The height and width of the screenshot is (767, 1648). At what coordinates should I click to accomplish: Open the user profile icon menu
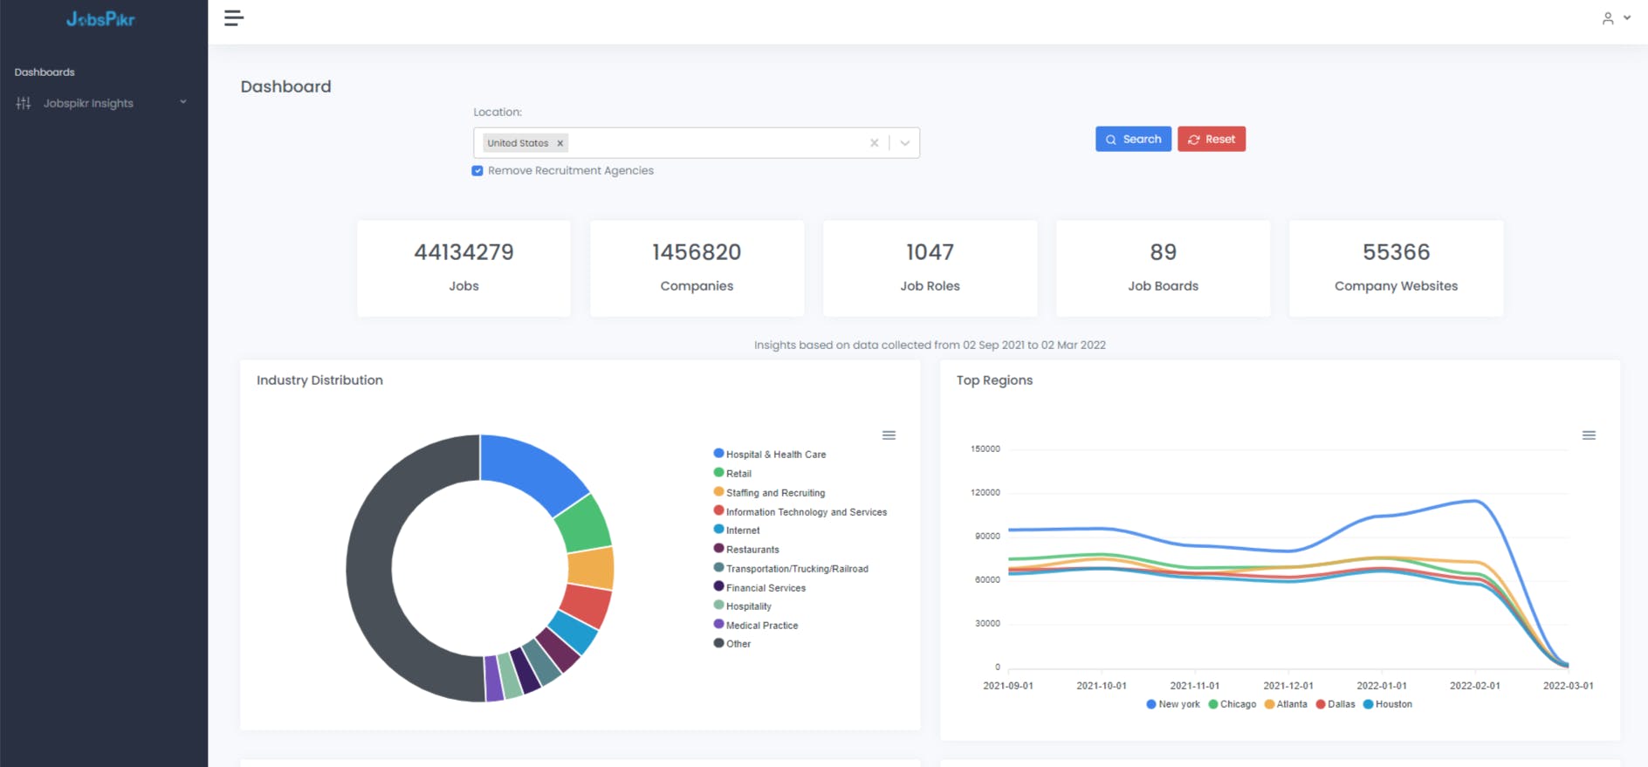click(1607, 18)
